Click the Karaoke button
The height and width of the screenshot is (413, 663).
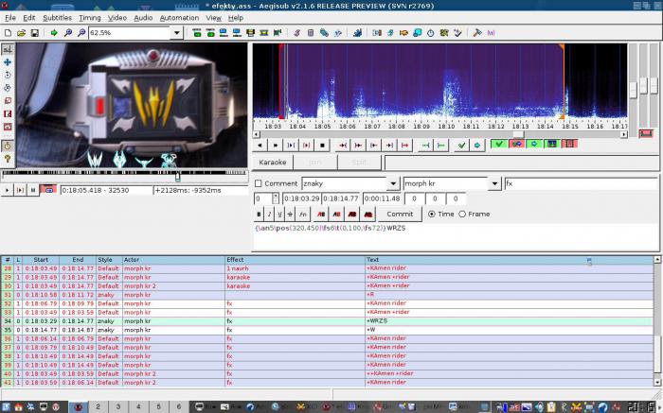click(273, 163)
